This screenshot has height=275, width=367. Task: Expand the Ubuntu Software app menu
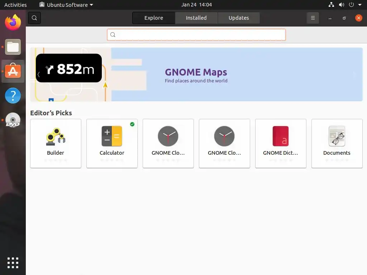[x=66, y=5]
